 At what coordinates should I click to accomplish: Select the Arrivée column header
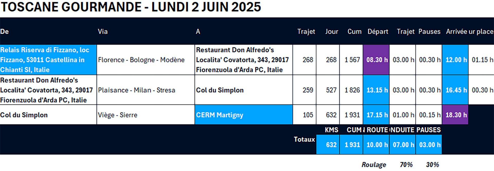[x=457, y=32]
